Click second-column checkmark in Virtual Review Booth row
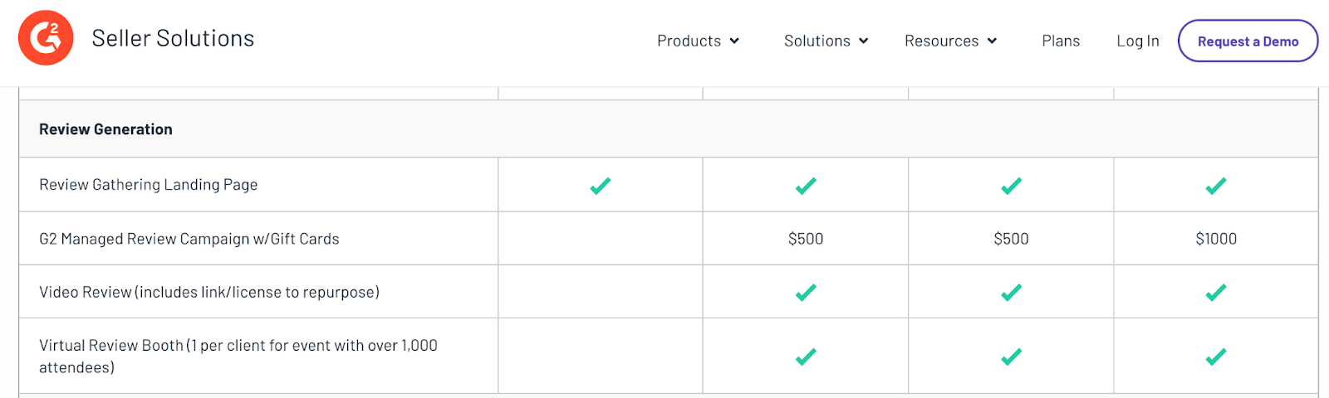1329x398 pixels. coord(806,357)
